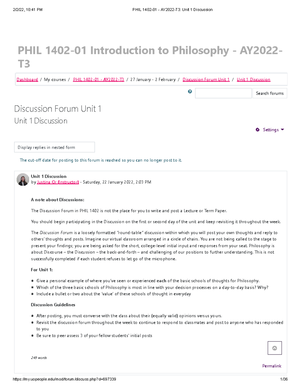Open 'Discussion Forum Unit 1' breadcrumb link
Viewport: 301px width, 389px height.
(206, 79)
